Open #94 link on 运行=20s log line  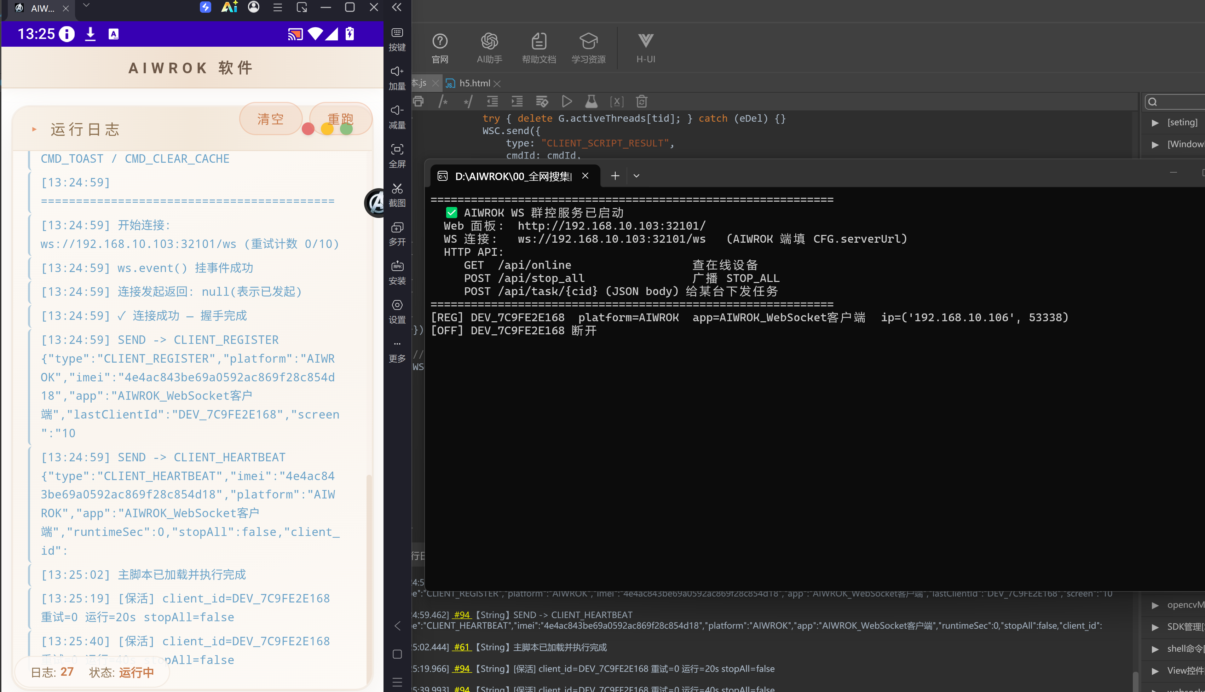[461, 669]
